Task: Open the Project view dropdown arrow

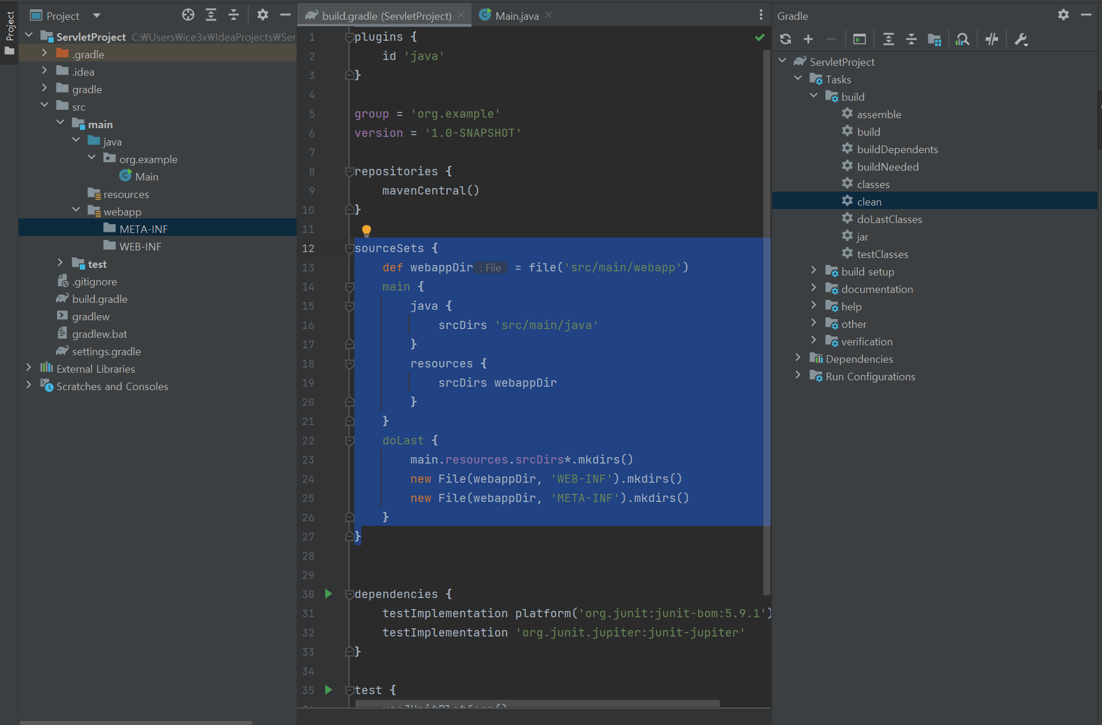Action: coord(97,16)
